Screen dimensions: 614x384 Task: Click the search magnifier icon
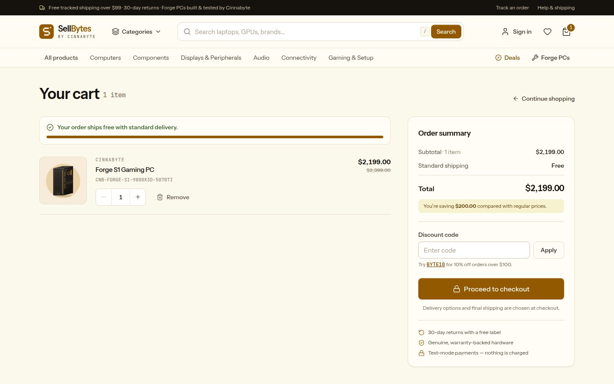(x=187, y=32)
